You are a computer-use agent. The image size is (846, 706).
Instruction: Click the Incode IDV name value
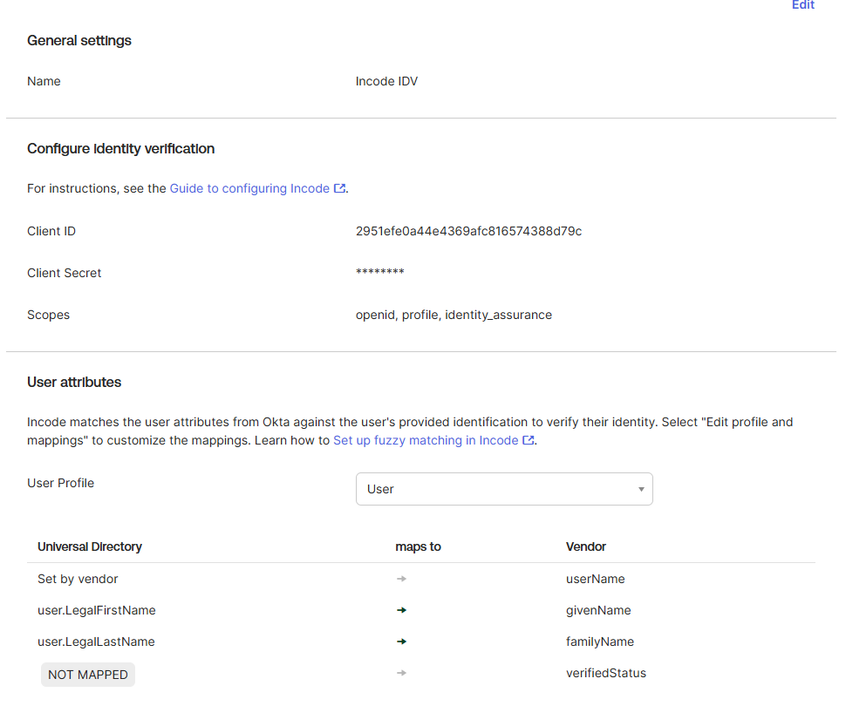[386, 81]
